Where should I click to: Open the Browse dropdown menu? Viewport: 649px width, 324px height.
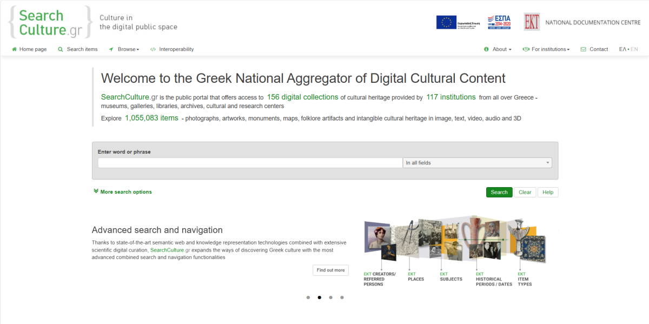point(128,49)
